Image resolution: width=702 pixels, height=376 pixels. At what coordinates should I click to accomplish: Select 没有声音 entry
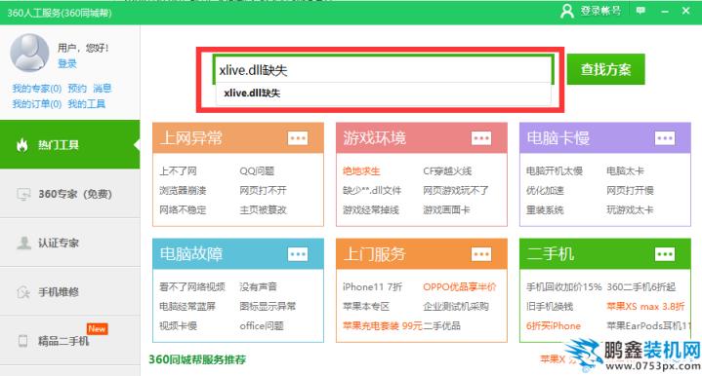click(258, 287)
